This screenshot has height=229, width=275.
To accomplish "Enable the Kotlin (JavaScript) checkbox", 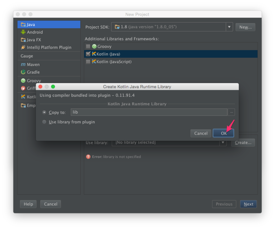I will click(88, 61).
